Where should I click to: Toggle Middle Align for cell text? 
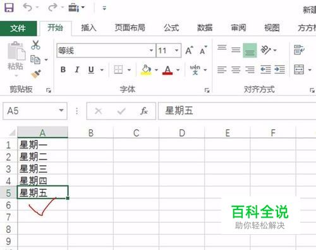click(236, 50)
